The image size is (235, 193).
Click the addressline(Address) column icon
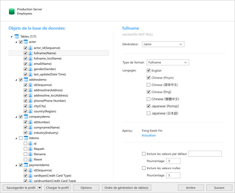[x=30, y=90]
